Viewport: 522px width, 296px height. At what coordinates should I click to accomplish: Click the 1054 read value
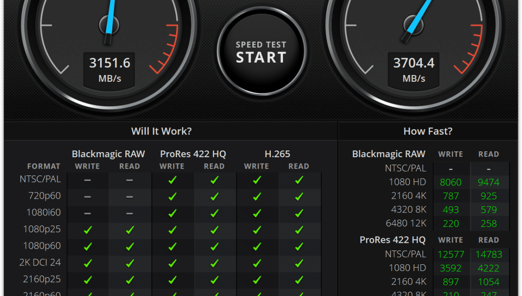(x=489, y=282)
